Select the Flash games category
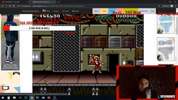This screenshot has height=100, width=178. pyautogui.click(x=104, y=11)
